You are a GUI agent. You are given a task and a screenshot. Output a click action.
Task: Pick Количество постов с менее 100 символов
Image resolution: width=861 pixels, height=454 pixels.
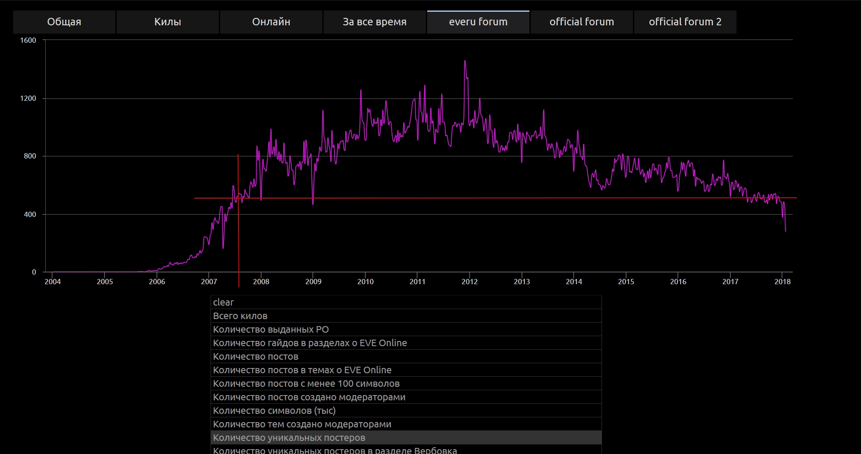pyautogui.click(x=406, y=383)
